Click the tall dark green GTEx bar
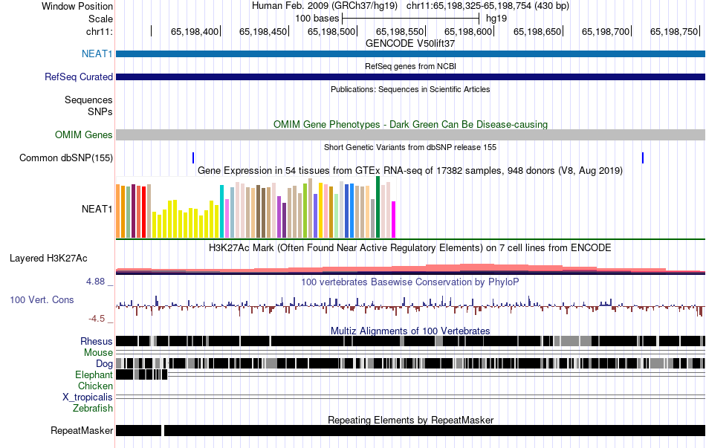 378,207
